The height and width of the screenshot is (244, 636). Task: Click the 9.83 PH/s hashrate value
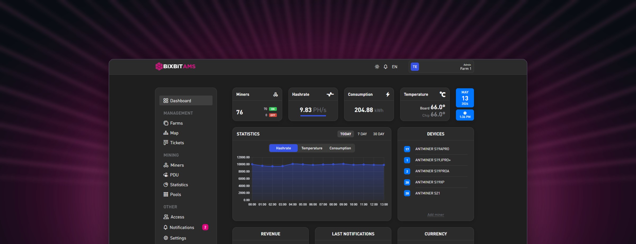(313, 110)
